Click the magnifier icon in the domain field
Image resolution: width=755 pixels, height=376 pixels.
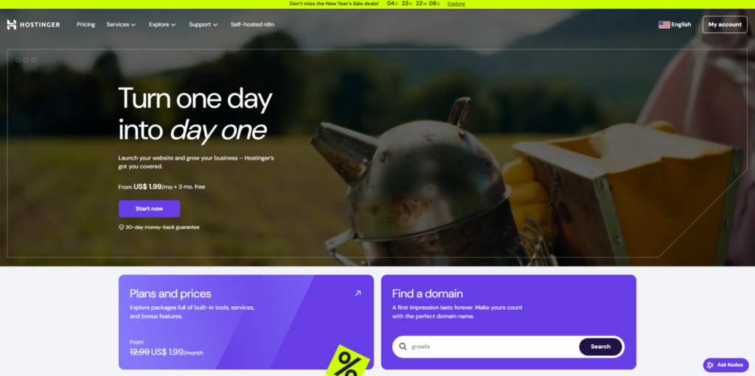click(x=403, y=347)
